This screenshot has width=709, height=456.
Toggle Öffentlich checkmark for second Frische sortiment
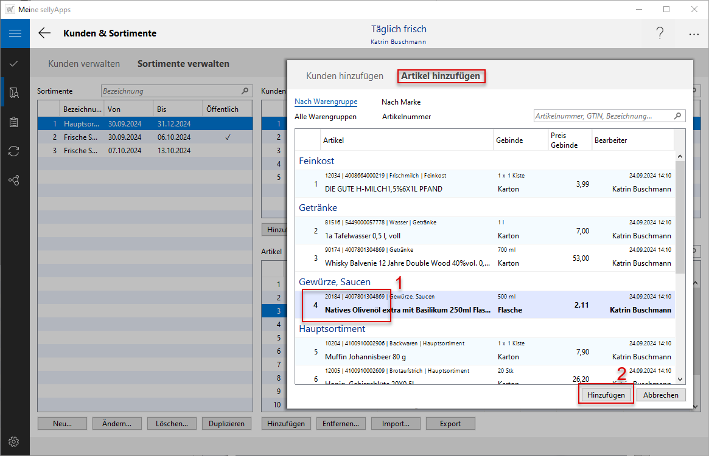227,137
